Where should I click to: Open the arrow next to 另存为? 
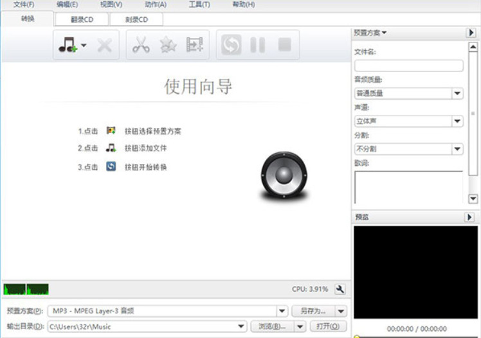pos(341,311)
